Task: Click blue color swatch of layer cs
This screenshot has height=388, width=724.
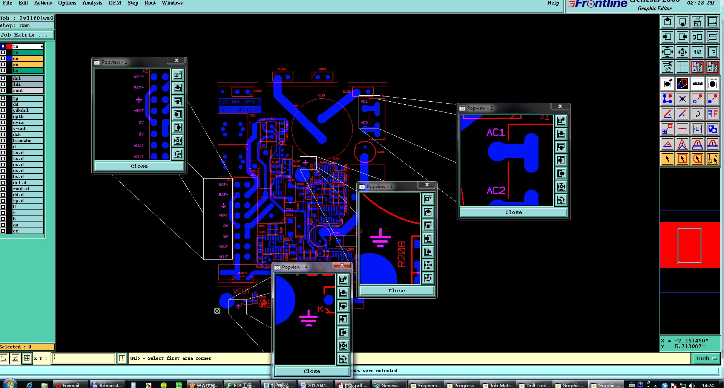Action: (9, 58)
